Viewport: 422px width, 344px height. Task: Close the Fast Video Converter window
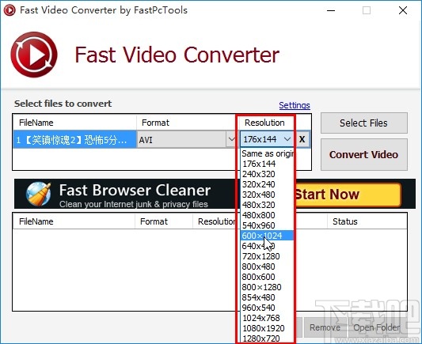403,11
